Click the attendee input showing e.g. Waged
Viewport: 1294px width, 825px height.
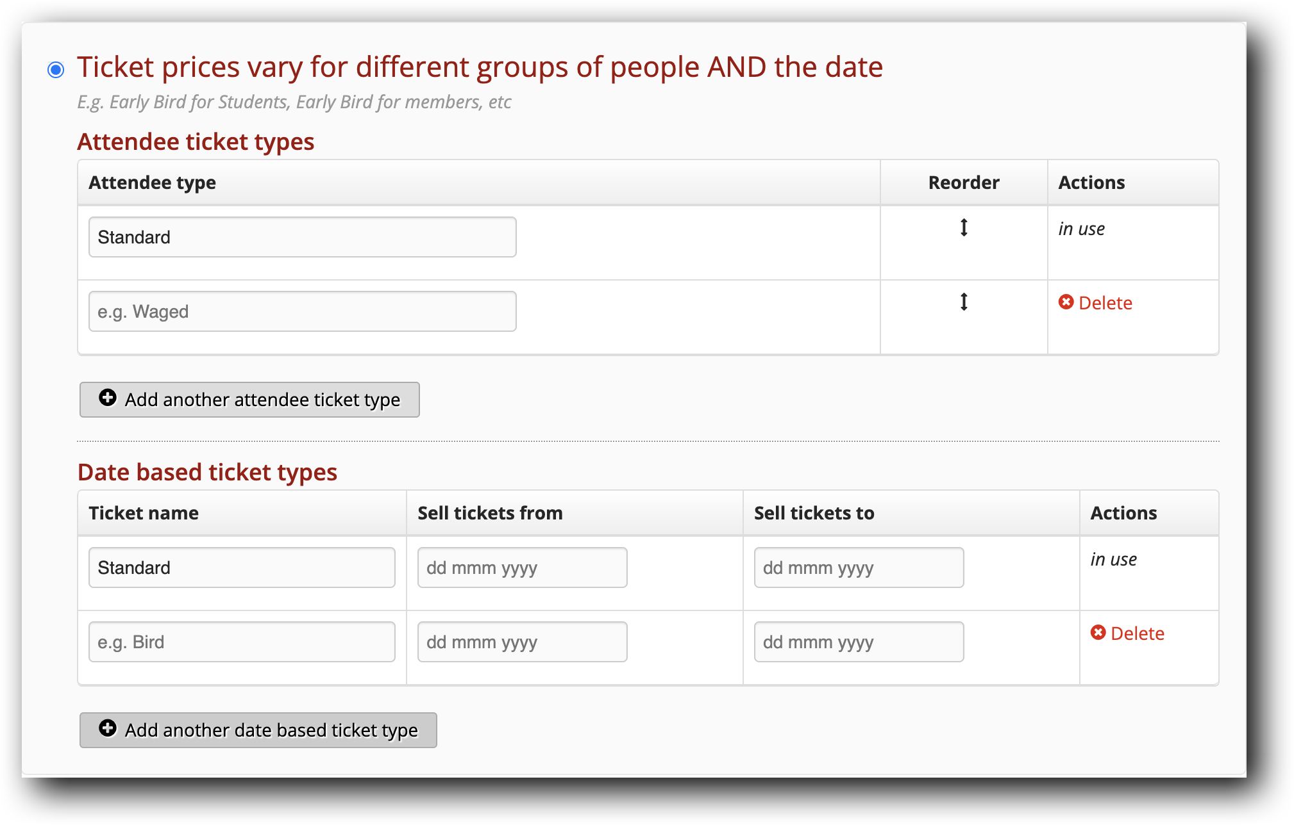coord(301,311)
